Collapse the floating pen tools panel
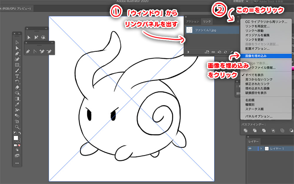 click(52, 43)
